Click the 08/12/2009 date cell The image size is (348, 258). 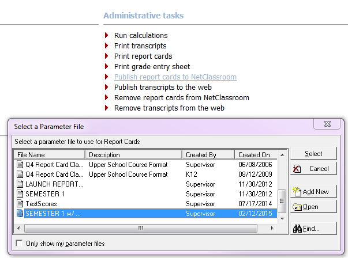coord(255,174)
